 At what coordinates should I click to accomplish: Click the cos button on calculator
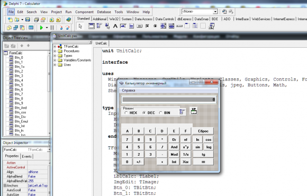coord(209,140)
